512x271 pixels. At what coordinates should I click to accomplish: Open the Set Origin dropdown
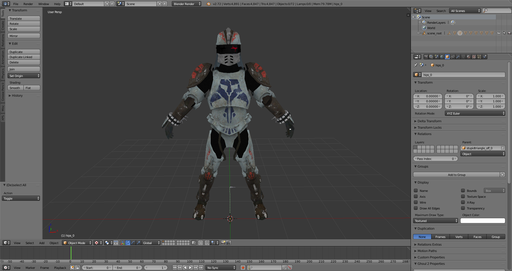pos(24,76)
